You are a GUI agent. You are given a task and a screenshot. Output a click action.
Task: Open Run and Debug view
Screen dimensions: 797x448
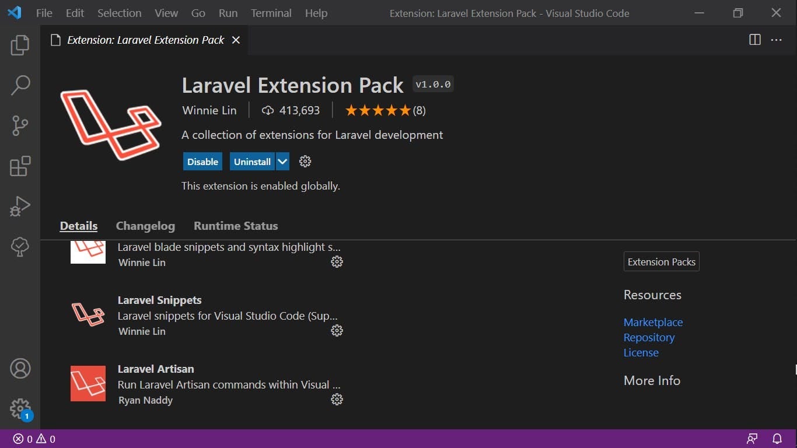[20, 206]
